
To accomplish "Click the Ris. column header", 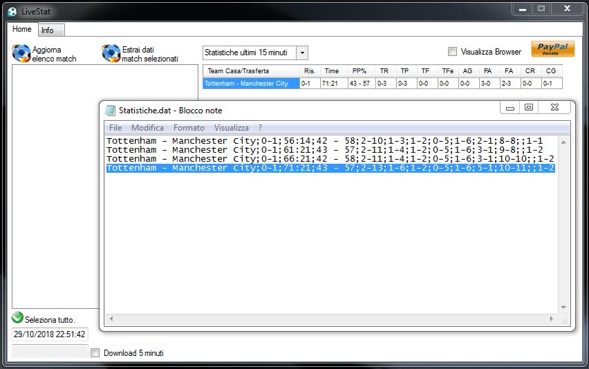I will tap(310, 71).
